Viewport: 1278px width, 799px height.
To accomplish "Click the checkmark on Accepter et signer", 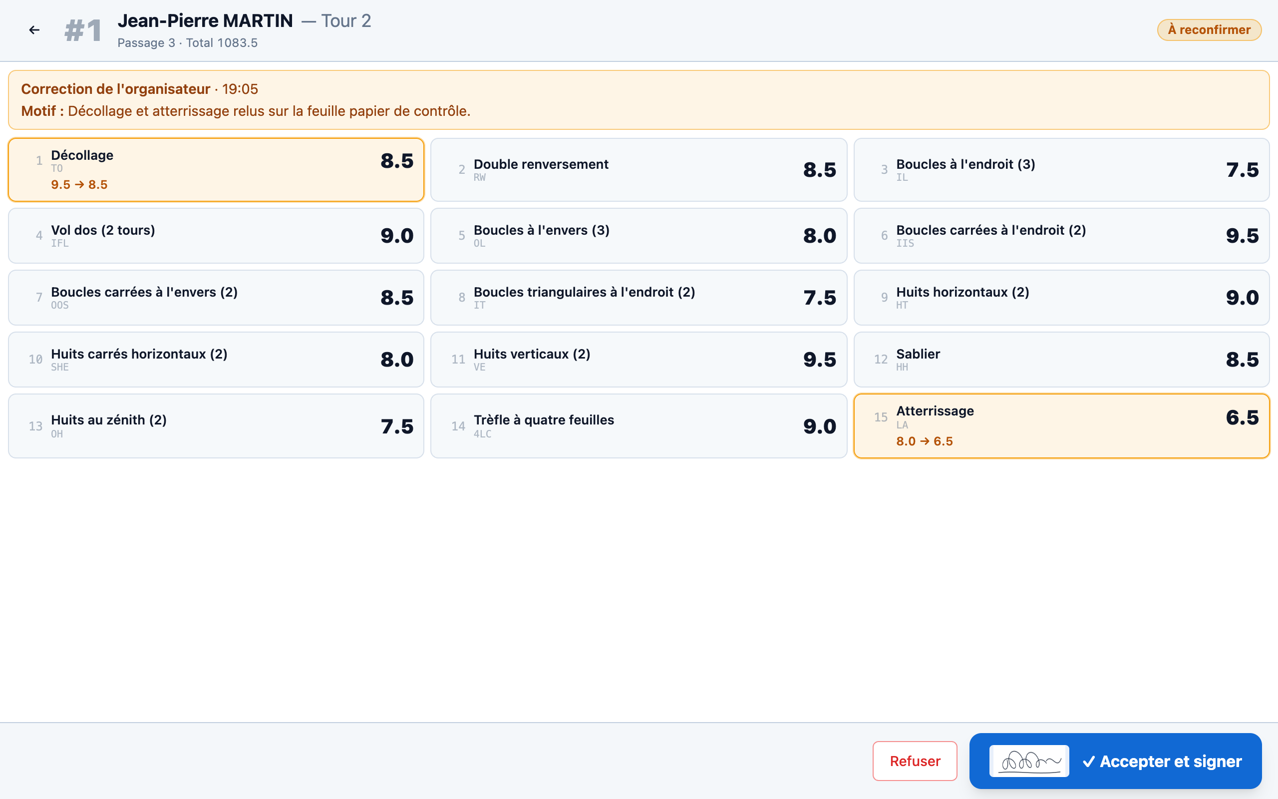I will (1088, 762).
